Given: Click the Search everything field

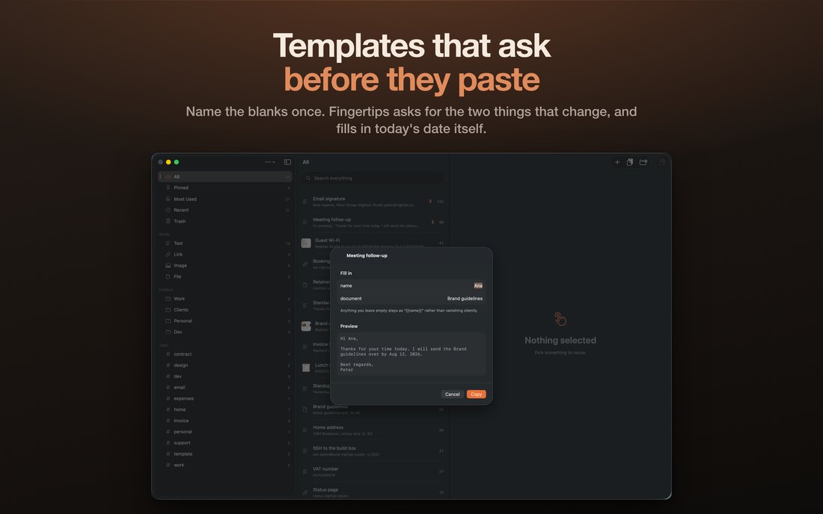Looking at the screenshot, I should [373, 178].
